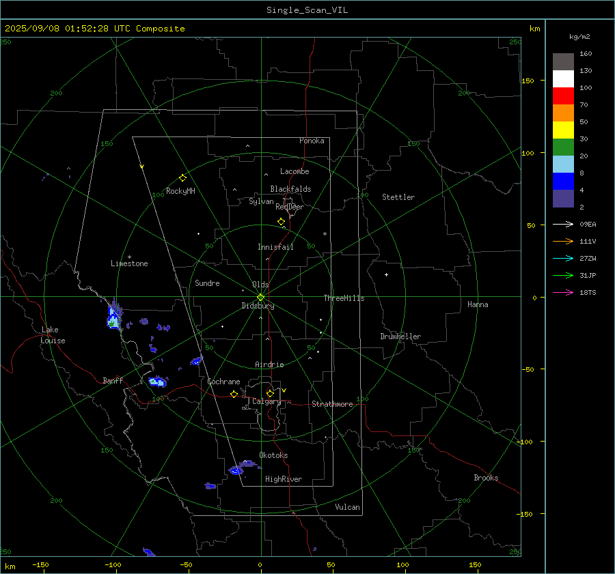Click the HighRiver label on the map
Image resolution: width=615 pixels, height=574 pixels.
284,479
